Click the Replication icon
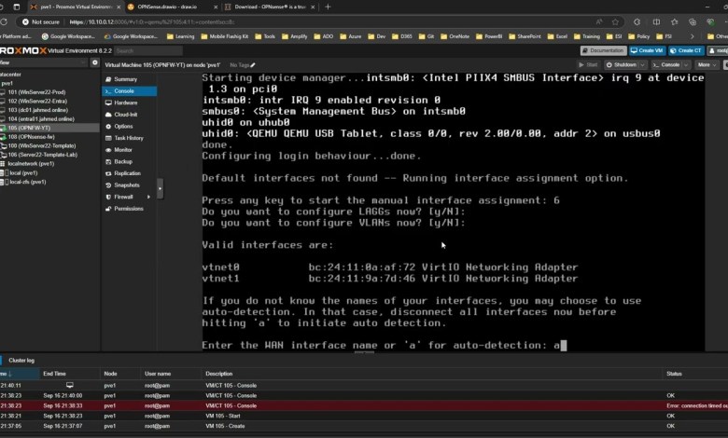728x438 pixels. pos(108,173)
